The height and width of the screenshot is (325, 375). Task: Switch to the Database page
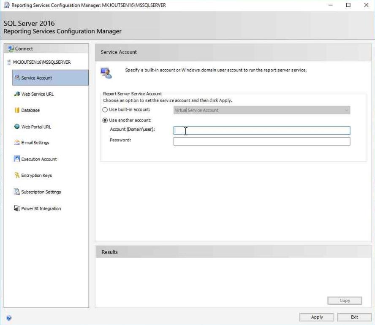tap(30, 111)
